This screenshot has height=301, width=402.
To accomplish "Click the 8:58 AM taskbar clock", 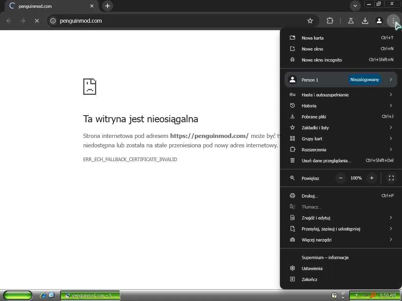I will 387,296.
